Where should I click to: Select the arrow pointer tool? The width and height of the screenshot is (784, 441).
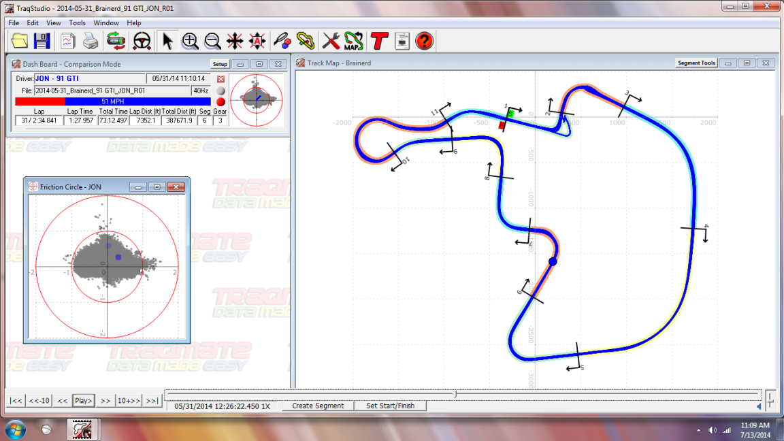(x=167, y=41)
